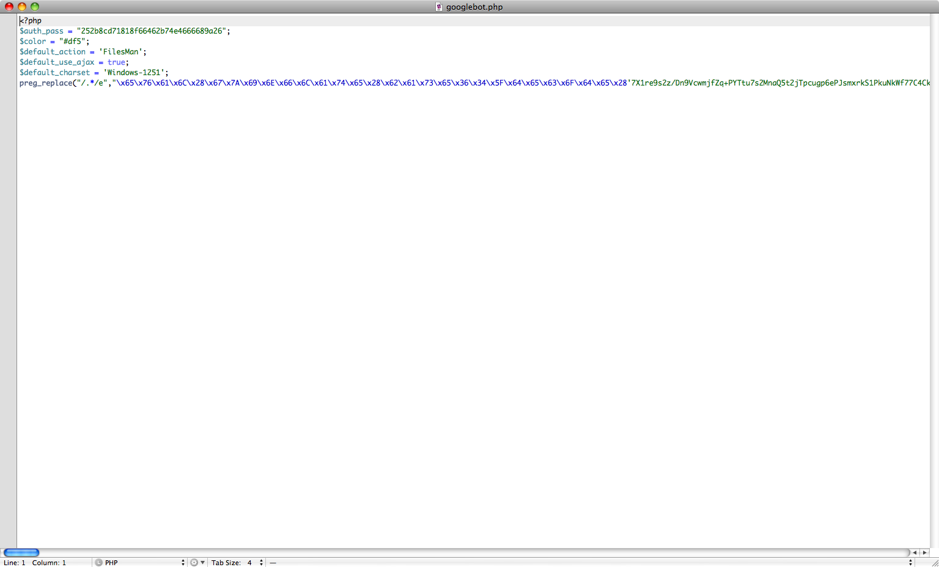Click the horizontal scrollbar right arrow

tap(924, 552)
